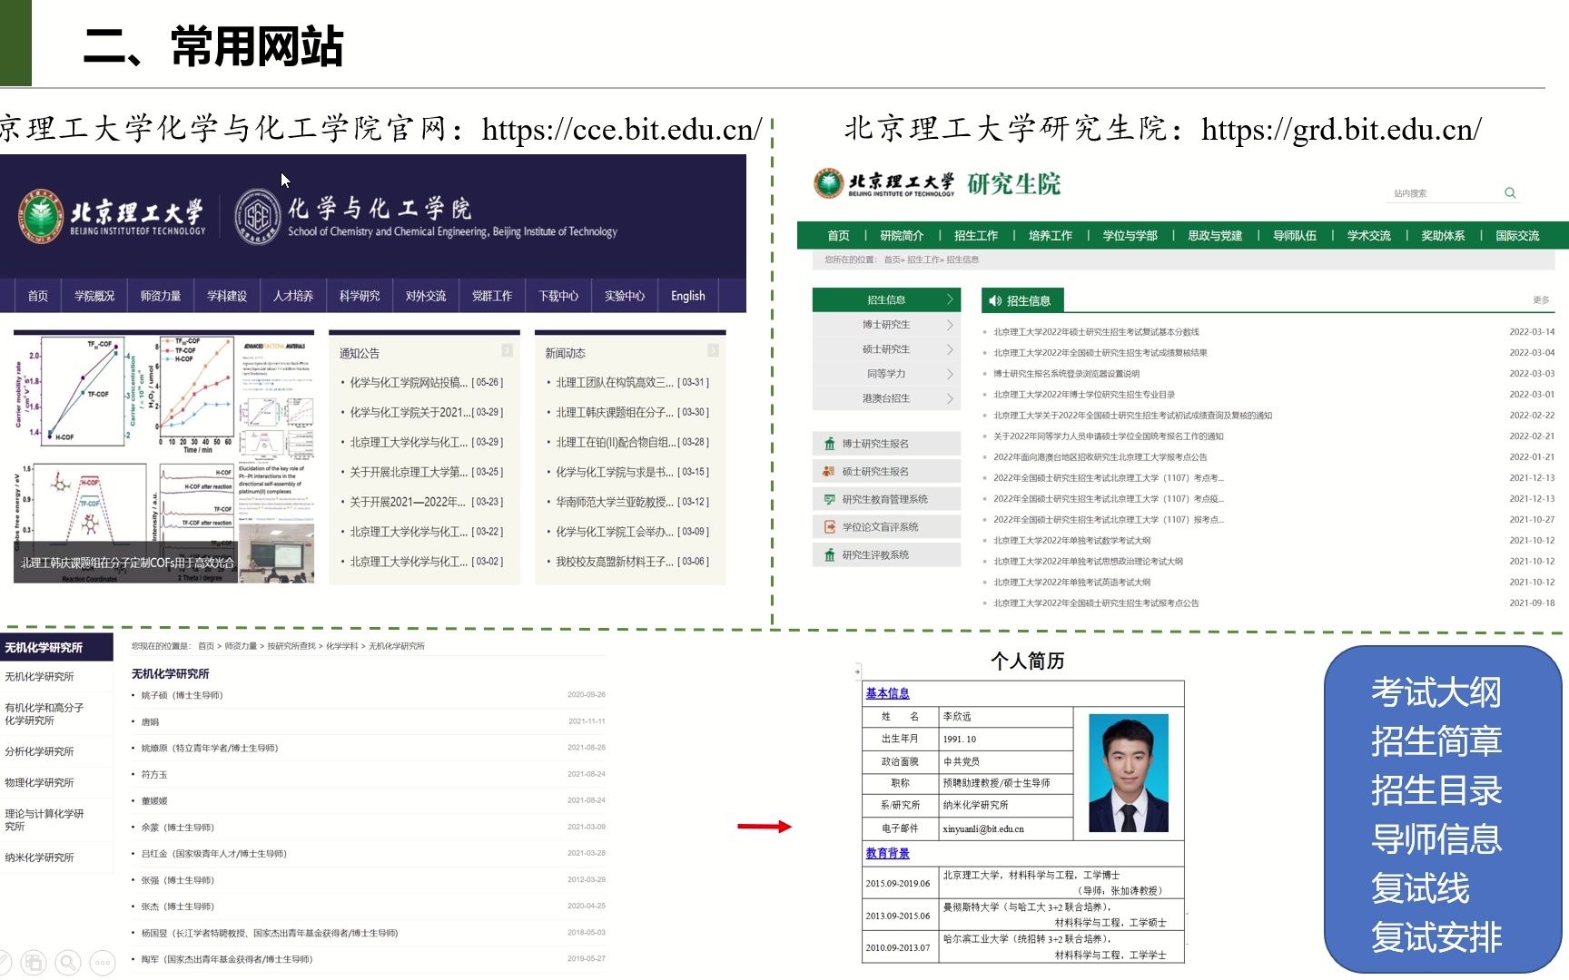
Task: Open the 实验中心 nav item
Action: (625, 296)
